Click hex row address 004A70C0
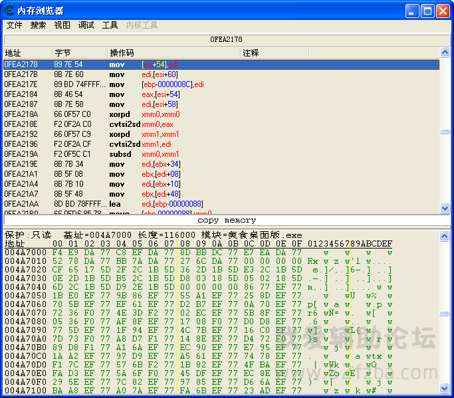The image size is (454, 398). pyautogui.click(x=25, y=356)
